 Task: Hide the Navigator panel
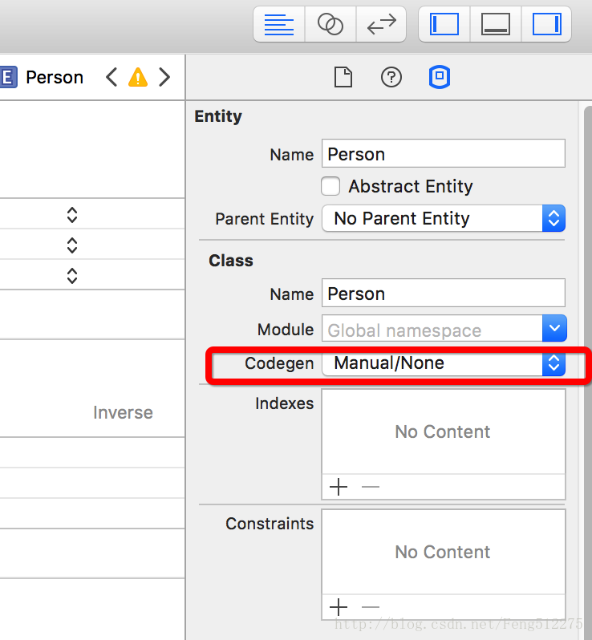(x=444, y=24)
